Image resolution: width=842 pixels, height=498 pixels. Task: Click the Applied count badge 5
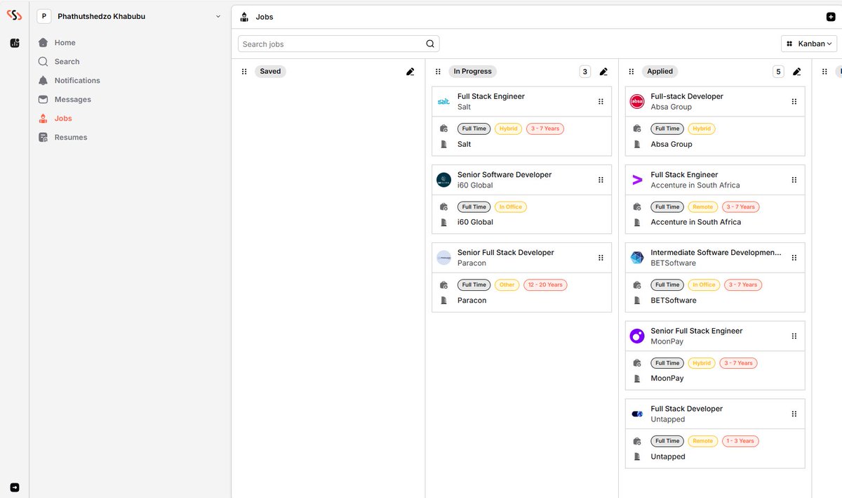[778, 72]
